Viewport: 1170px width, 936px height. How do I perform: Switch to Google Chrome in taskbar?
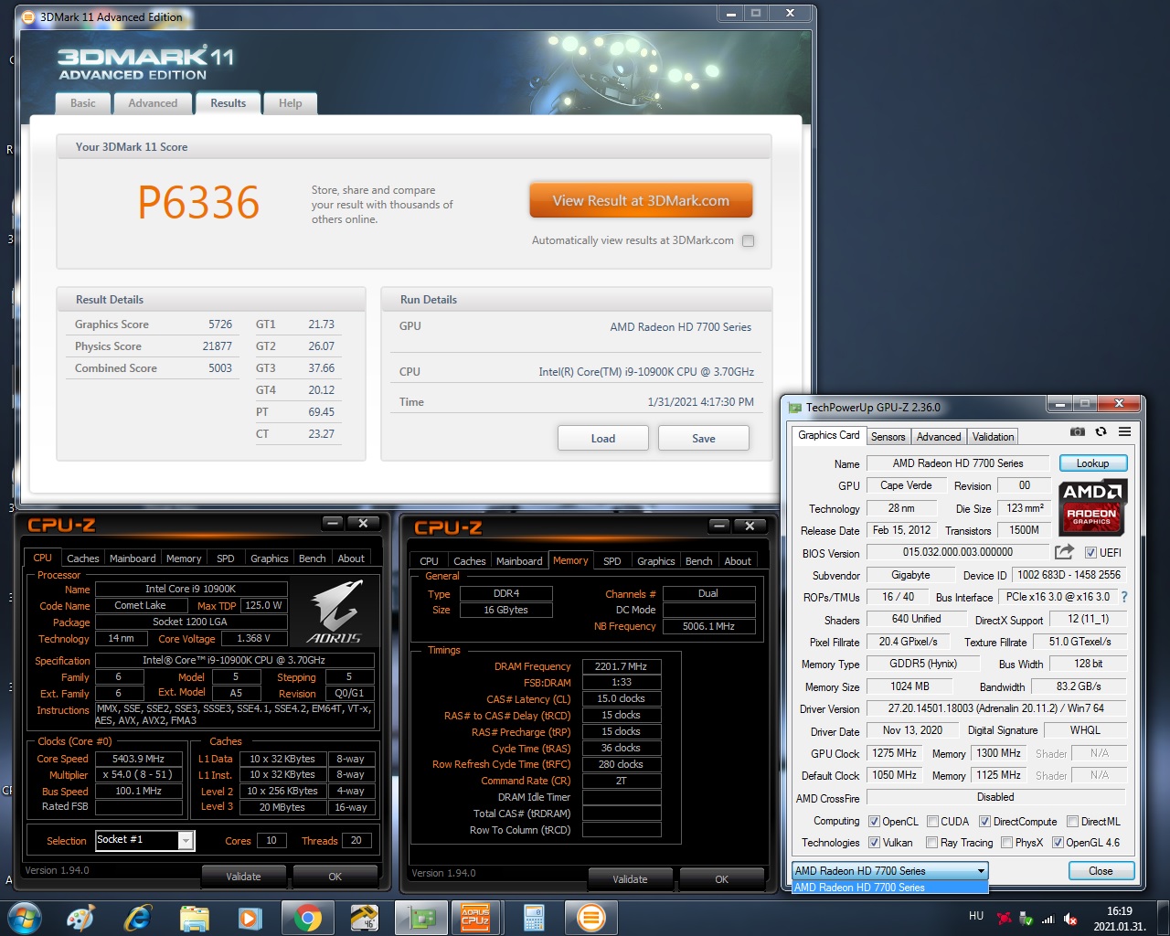pos(308,918)
